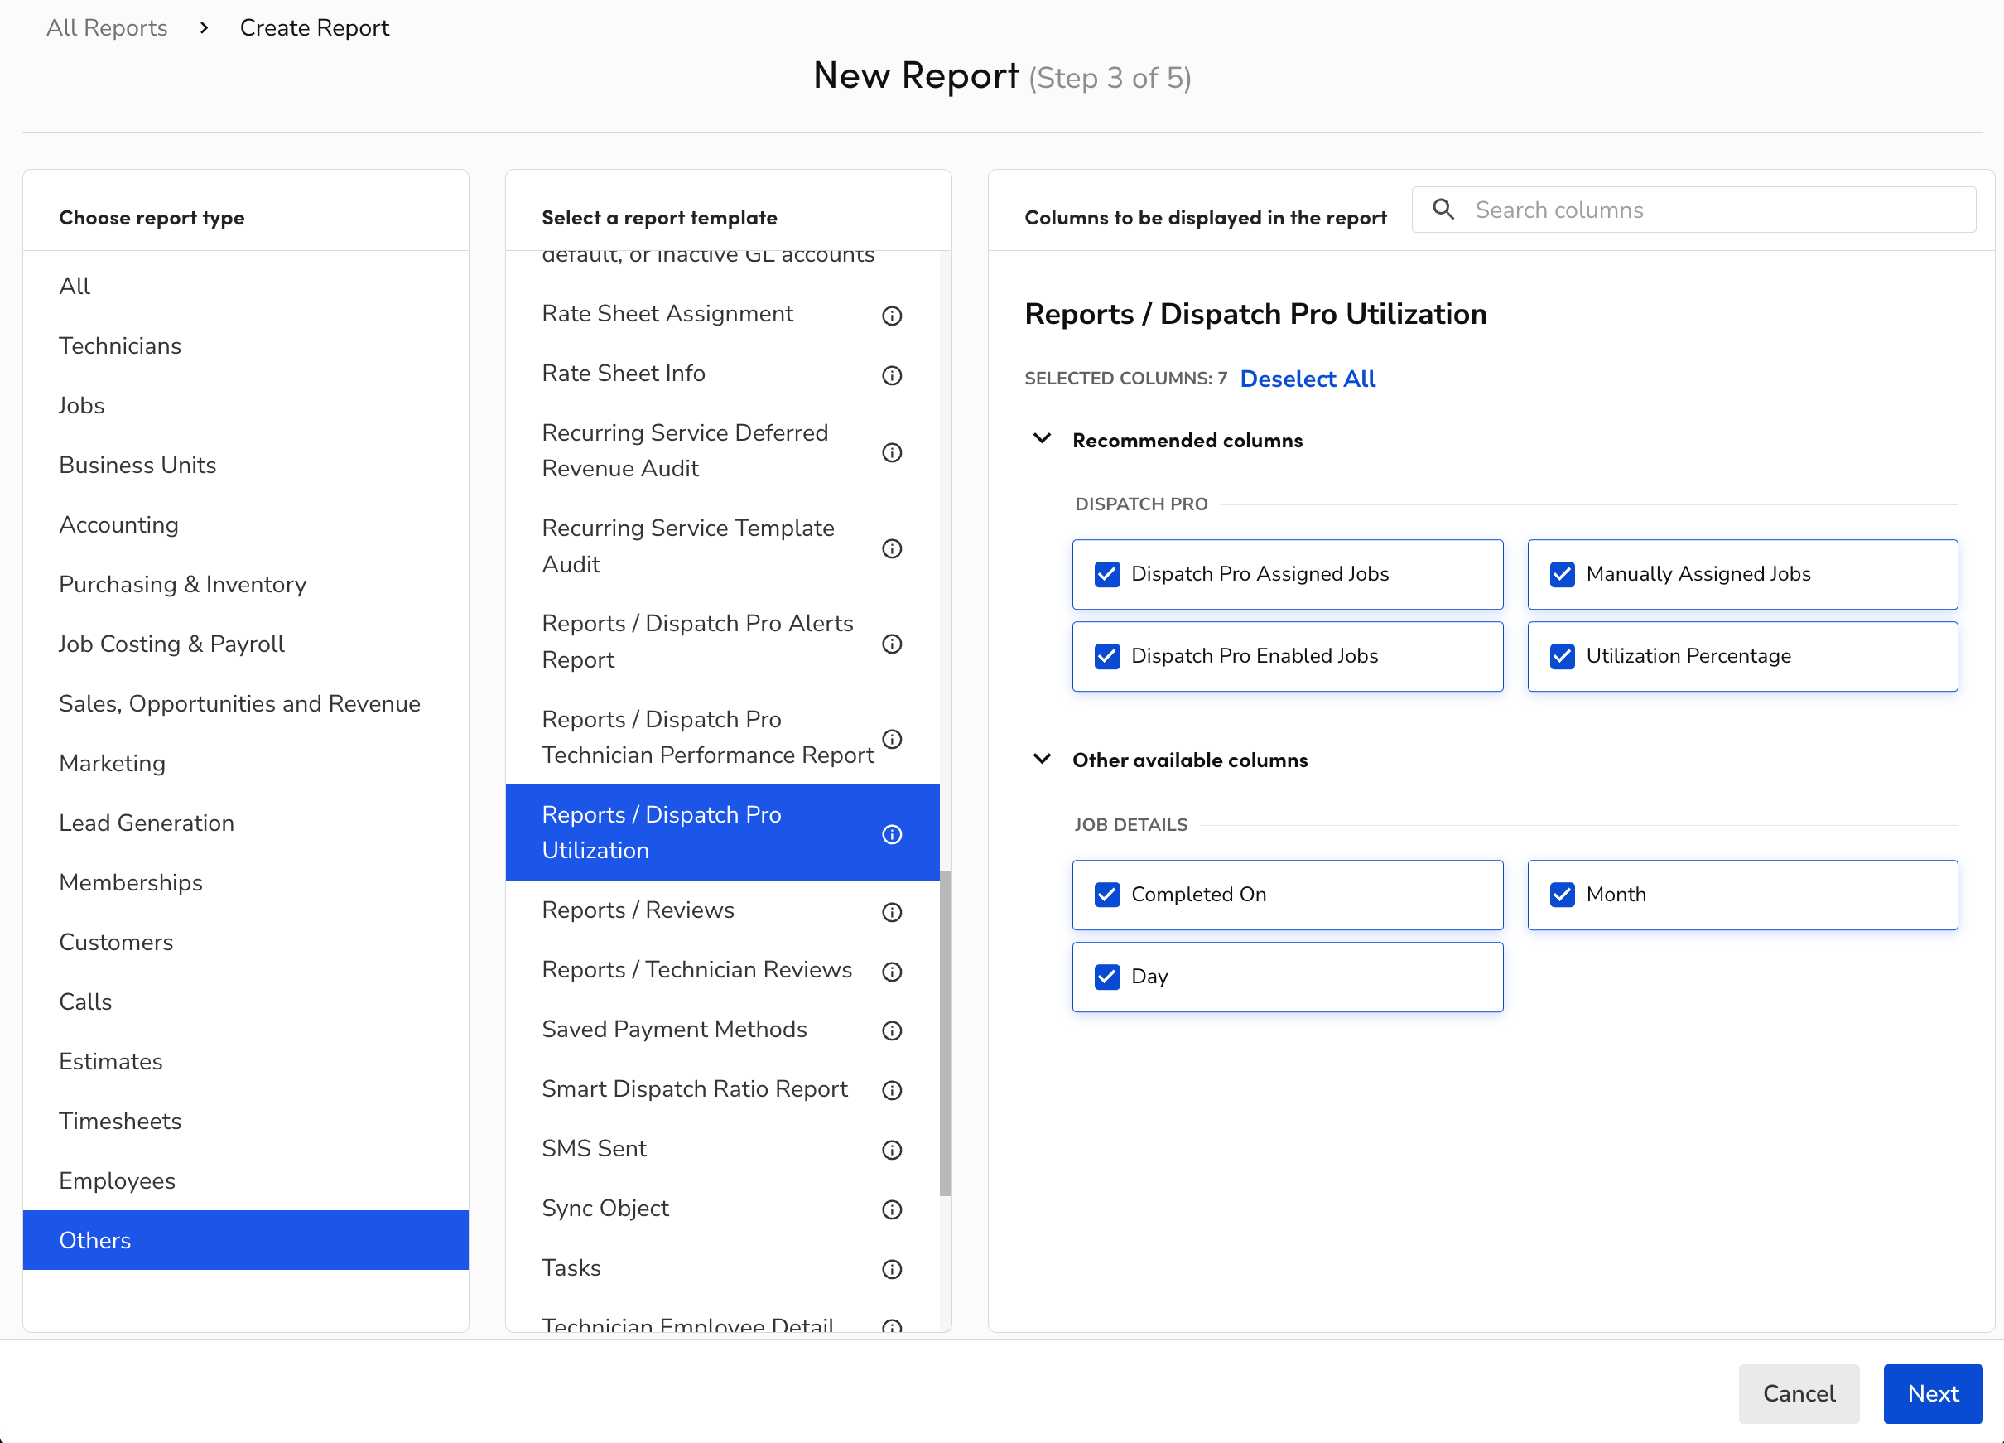Click the search magnifier icon in columns search

1443,210
